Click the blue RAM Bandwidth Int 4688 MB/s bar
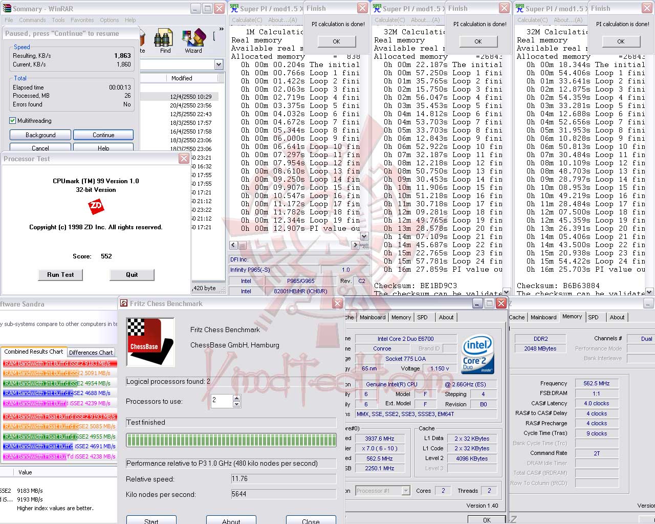Screen dimensions: 655x524 (x=60, y=393)
